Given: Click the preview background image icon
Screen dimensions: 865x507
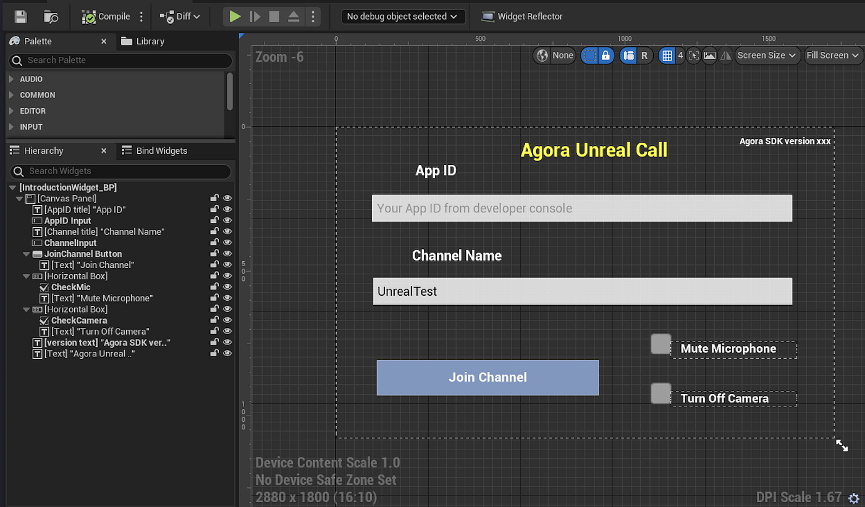Looking at the screenshot, I should (x=710, y=56).
